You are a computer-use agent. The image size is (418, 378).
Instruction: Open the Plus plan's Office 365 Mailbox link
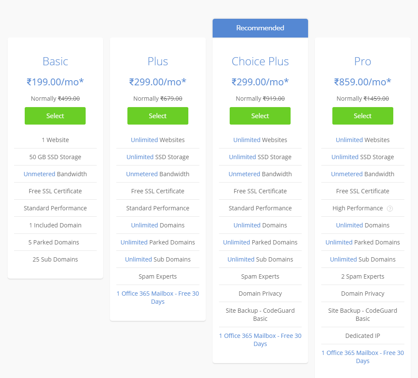(x=158, y=297)
